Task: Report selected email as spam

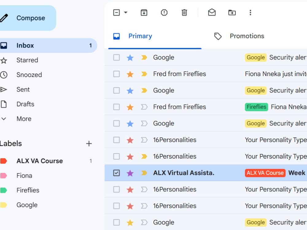Action: tap(164, 13)
